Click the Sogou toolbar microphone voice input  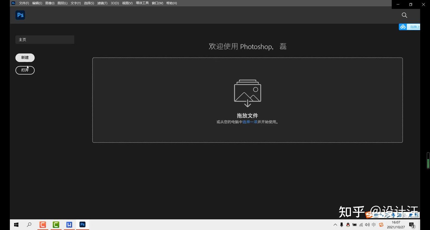394,215
